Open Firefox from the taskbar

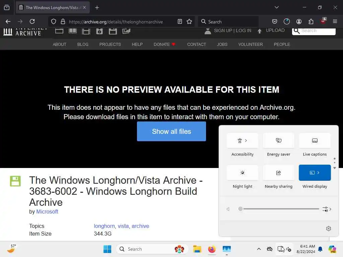click(x=212, y=249)
